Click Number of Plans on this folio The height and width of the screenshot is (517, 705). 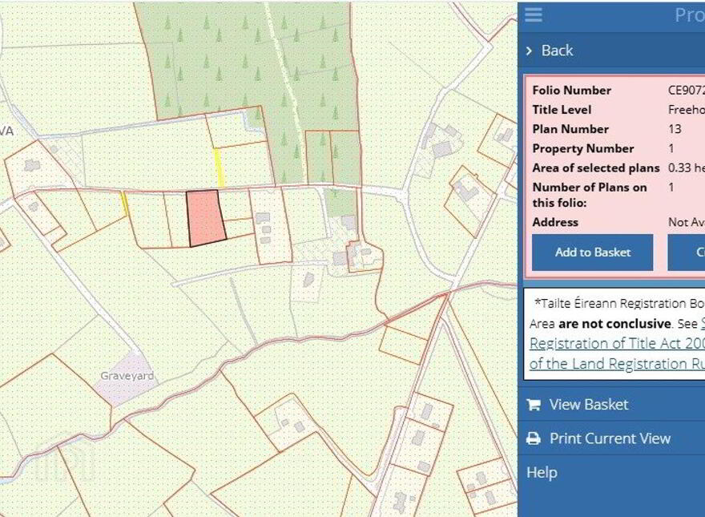tap(590, 195)
